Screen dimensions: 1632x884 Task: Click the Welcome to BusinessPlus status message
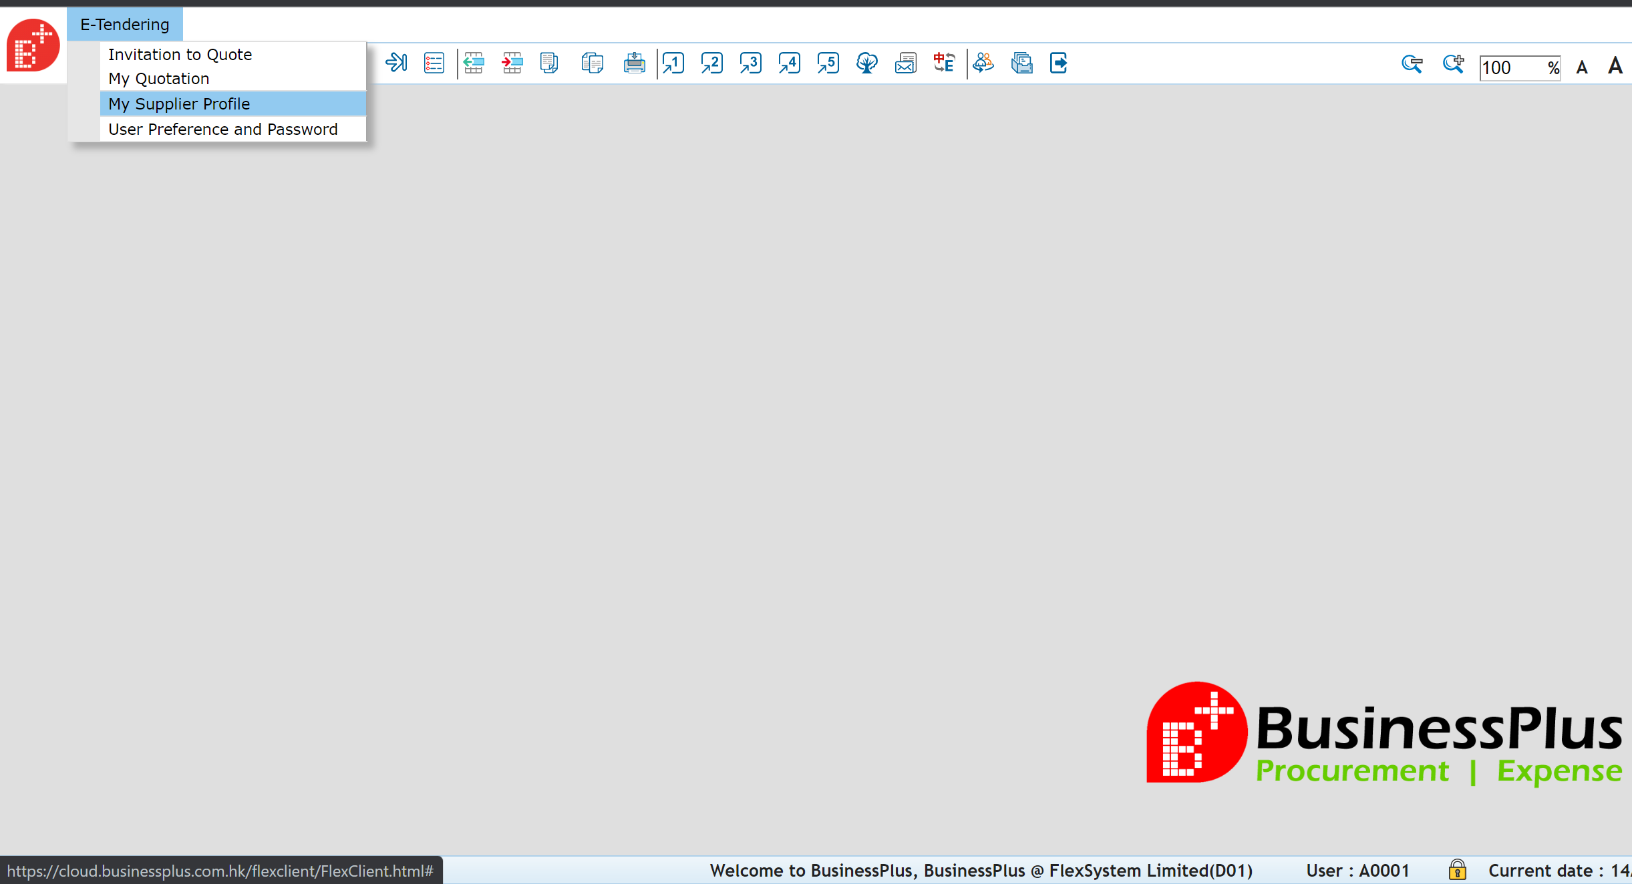tap(981, 871)
